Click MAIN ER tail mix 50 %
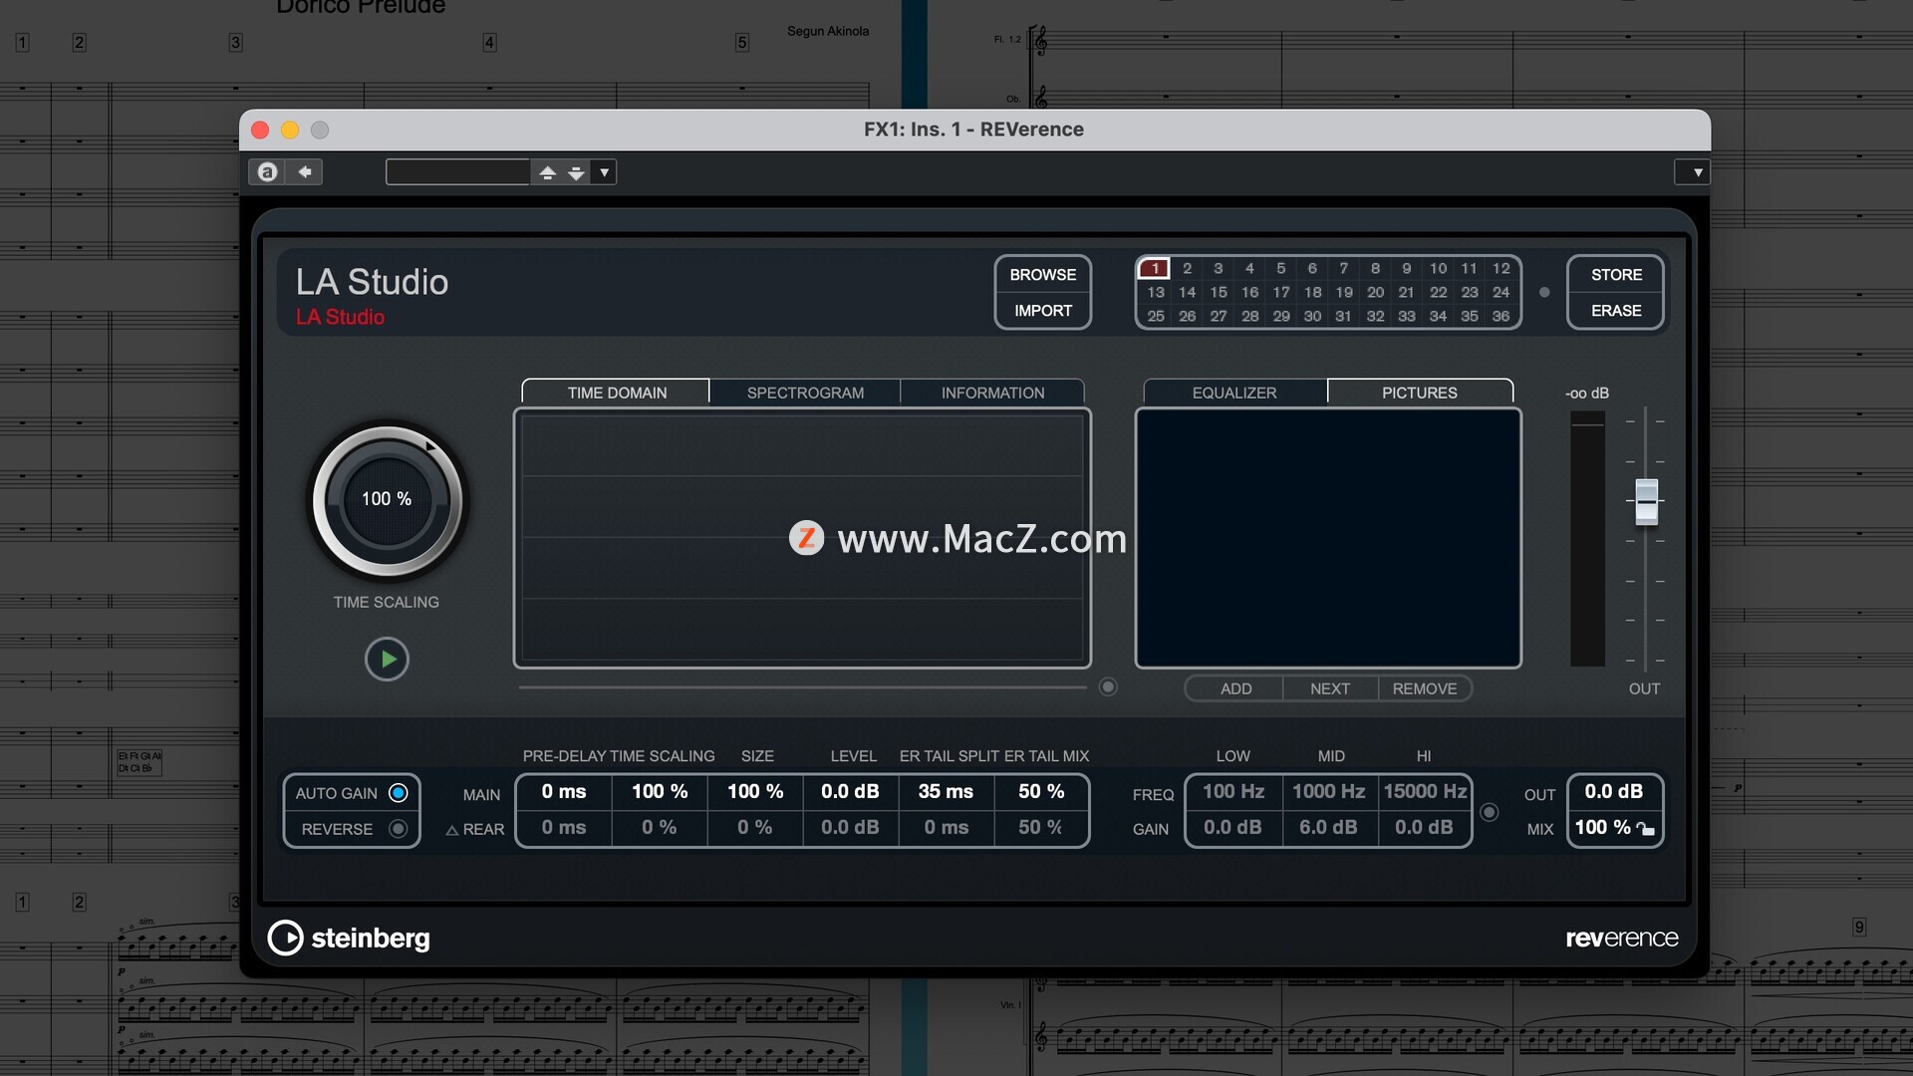The image size is (1913, 1076). click(1041, 791)
